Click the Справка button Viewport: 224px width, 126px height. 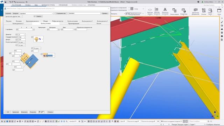[x=105, y=13]
